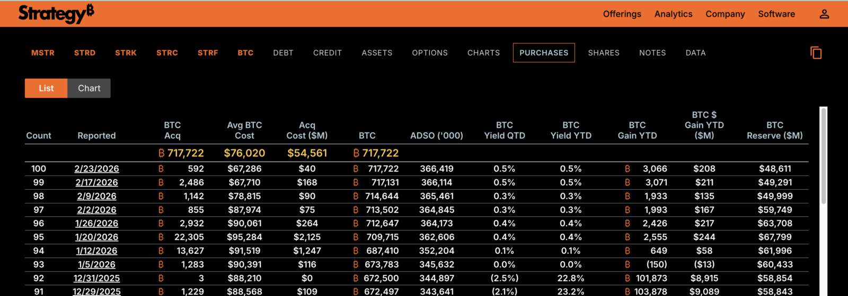Image resolution: width=848 pixels, height=296 pixels.
Task: Open the 1/20/2026 purchase report link
Action: (x=96, y=237)
